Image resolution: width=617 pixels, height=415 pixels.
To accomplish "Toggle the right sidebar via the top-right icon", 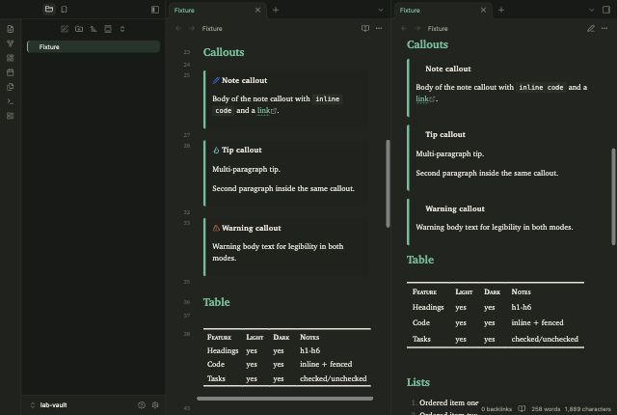I will (606, 10).
